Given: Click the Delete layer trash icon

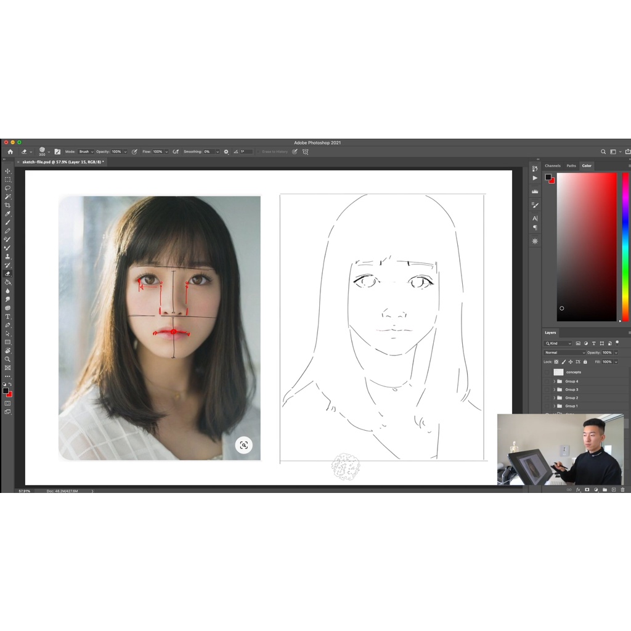Looking at the screenshot, I should (622, 490).
